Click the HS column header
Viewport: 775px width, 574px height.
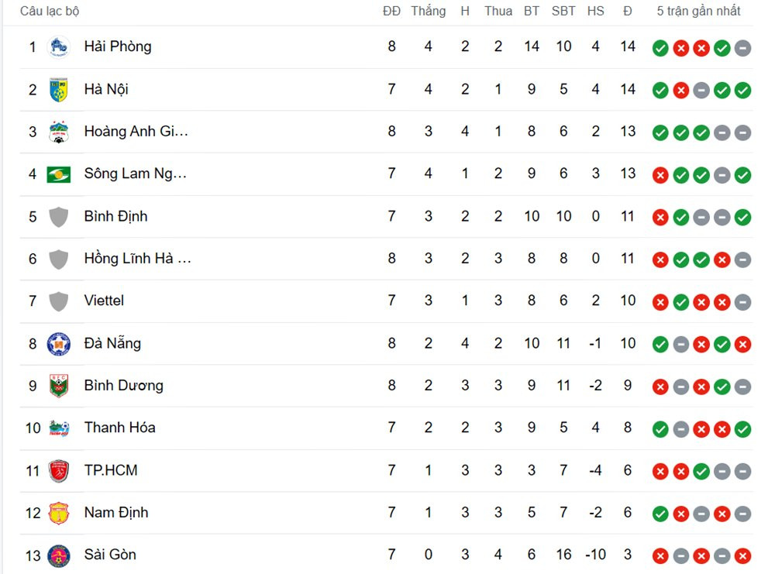click(x=595, y=11)
